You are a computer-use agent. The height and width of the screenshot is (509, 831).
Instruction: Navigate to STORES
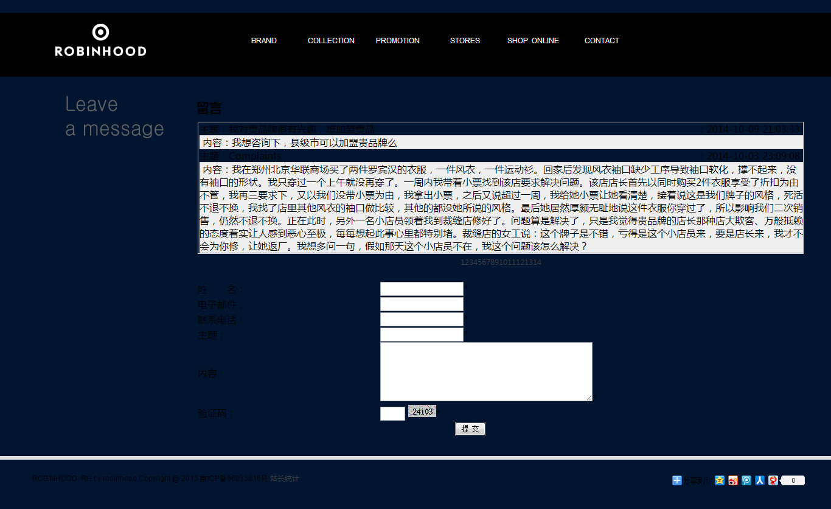[x=465, y=41]
